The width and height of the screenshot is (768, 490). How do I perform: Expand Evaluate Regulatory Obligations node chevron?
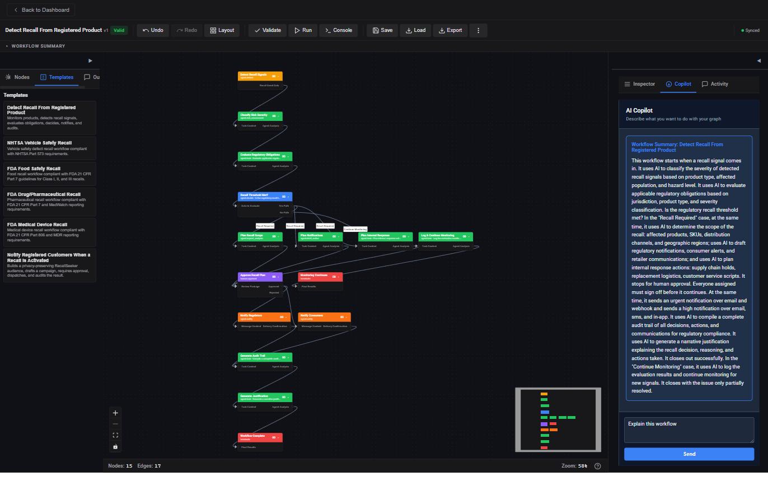coord(288,156)
